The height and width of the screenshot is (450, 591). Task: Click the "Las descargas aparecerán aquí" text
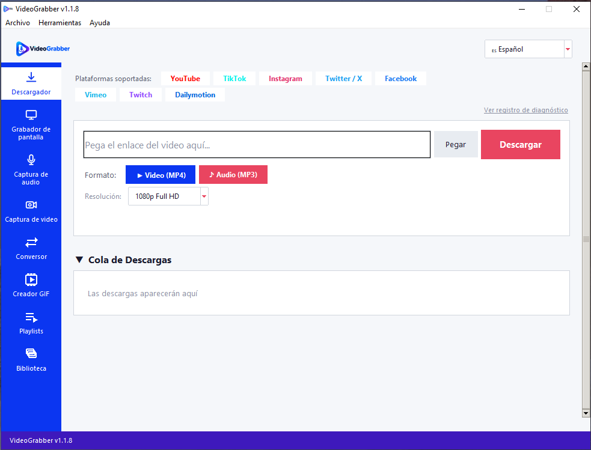[x=142, y=294]
